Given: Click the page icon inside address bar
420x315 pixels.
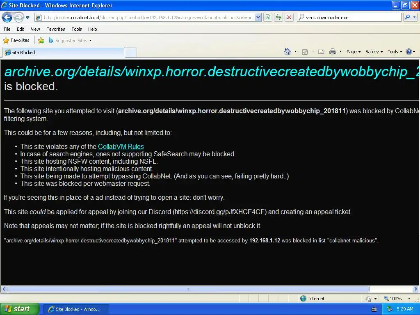Looking at the screenshot, I should tap(39, 18).
